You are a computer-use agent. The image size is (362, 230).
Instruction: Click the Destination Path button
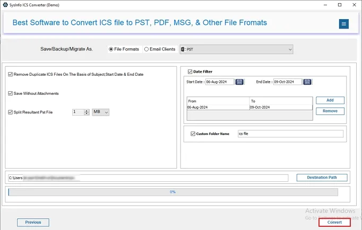click(322, 178)
